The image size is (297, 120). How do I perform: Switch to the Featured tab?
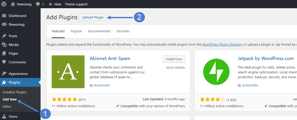[x=58, y=31]
